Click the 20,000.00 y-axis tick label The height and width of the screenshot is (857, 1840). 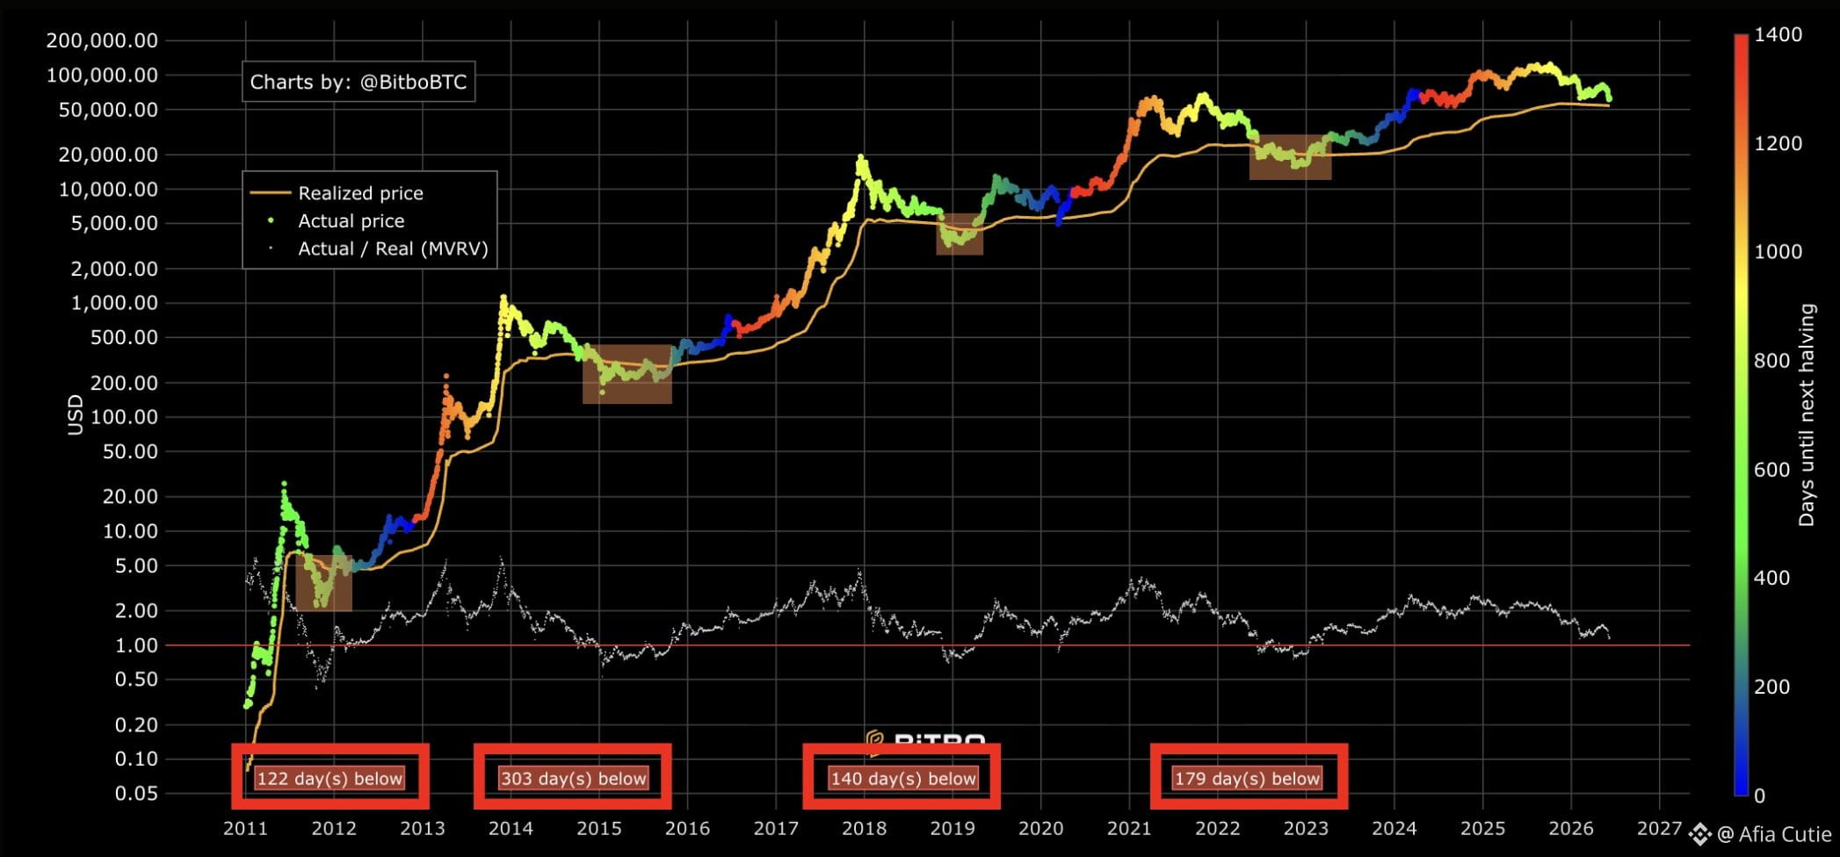click(108, 155)
